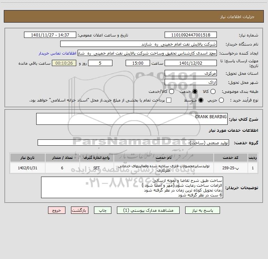
Task: Select the خدمت radio button
Action: pos(195,91)
